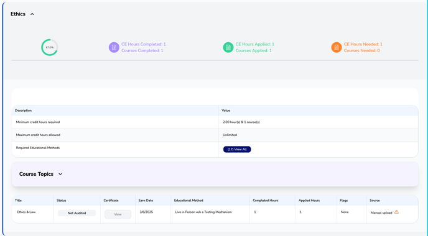Click the Courses Completed: 1 text

coord(142,50)
